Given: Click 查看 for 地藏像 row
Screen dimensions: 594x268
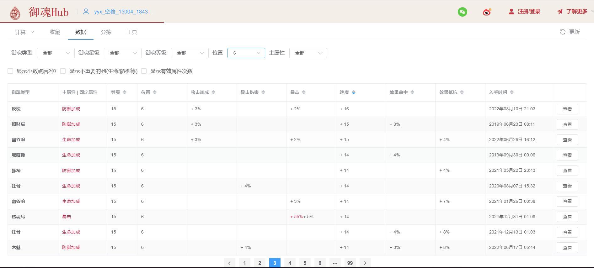Looking at the screenshot, I should point(567,155).
